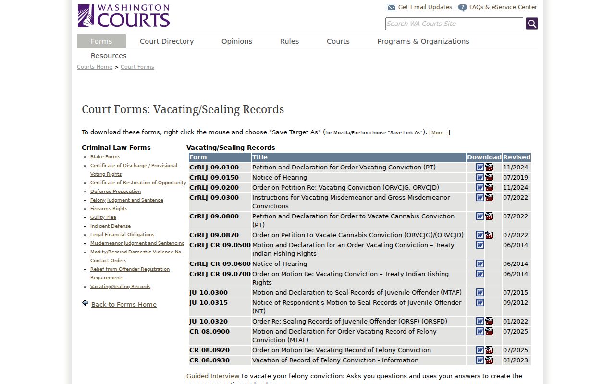
Task: Open Firearms Rights link
Action: [x=109, y=209]
